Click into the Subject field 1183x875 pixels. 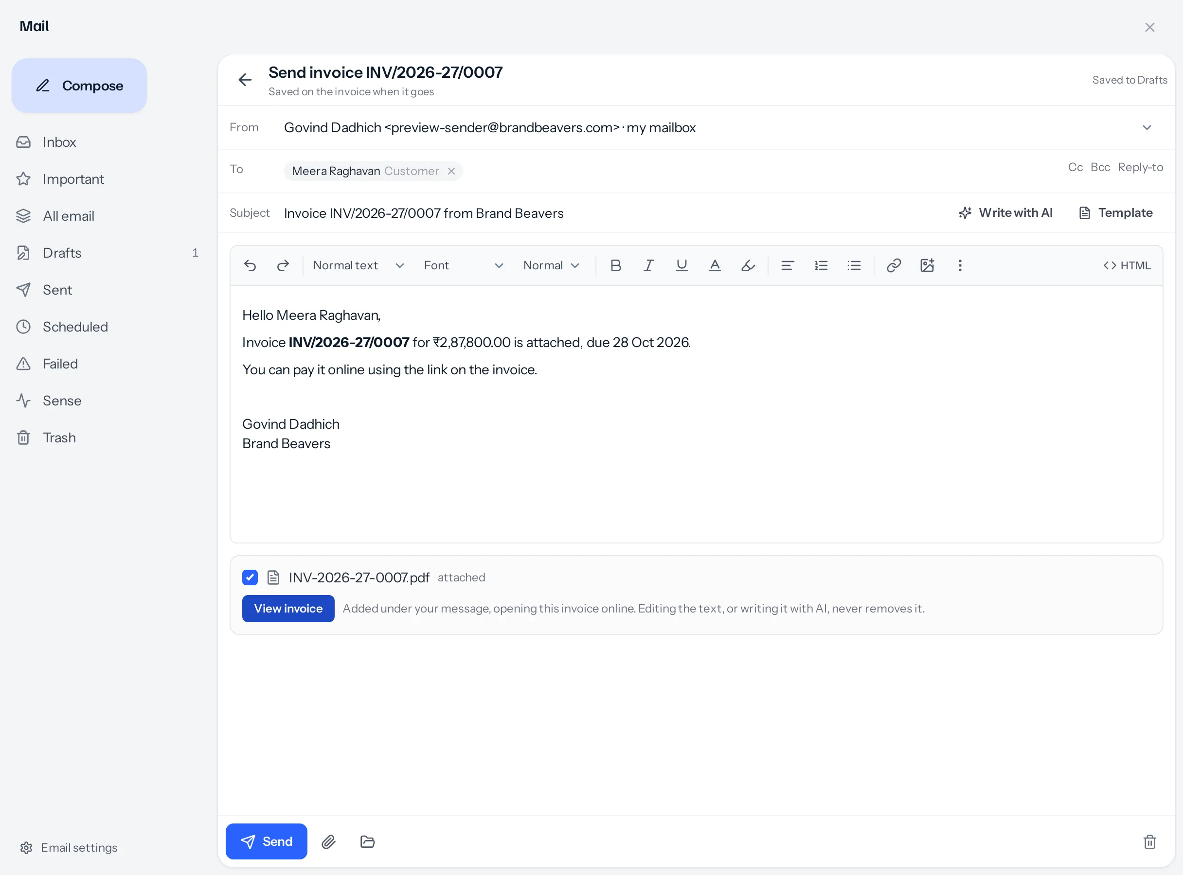pyautogui.click(x=615, y=213)
